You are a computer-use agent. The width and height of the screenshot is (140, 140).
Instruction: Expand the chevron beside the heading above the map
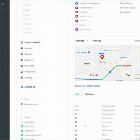click(x=87, y=41)
